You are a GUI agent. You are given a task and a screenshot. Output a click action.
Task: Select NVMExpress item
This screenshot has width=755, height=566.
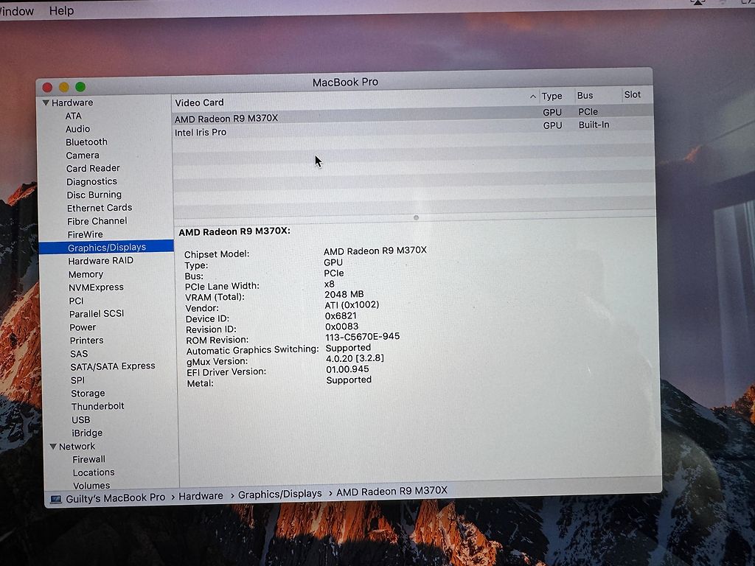point(96,287)
